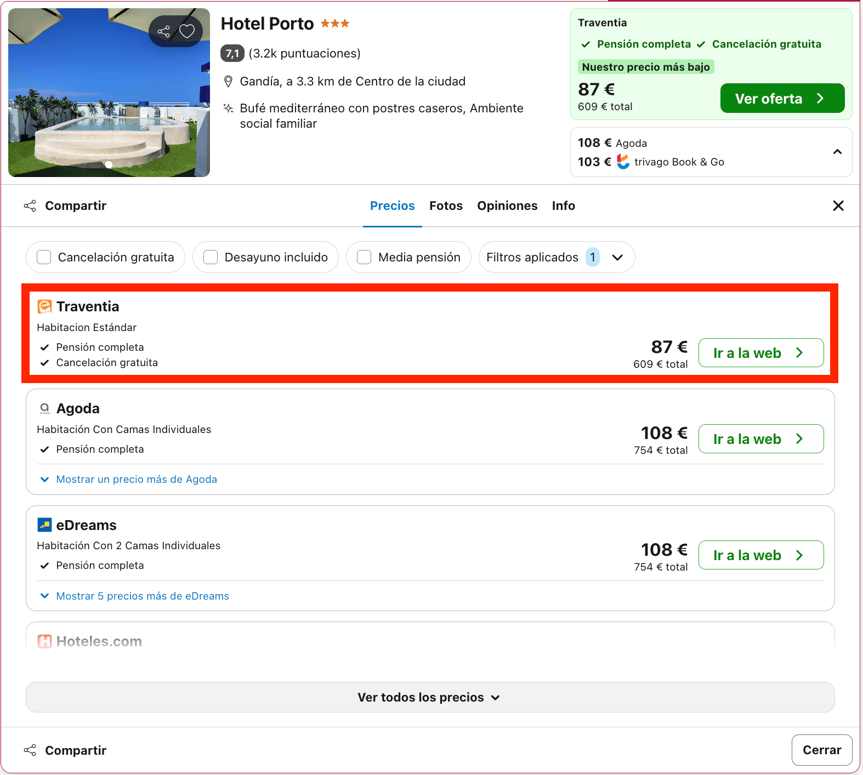863x775 pixels.
Task: Open the Filtros aplicados dropdown
Action: click(x=557, y=257)
